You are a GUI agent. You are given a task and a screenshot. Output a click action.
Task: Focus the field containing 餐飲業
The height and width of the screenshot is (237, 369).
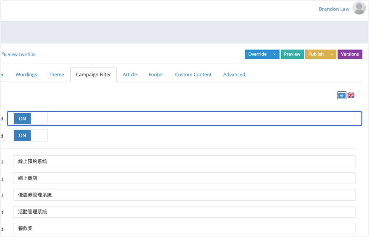184,229
